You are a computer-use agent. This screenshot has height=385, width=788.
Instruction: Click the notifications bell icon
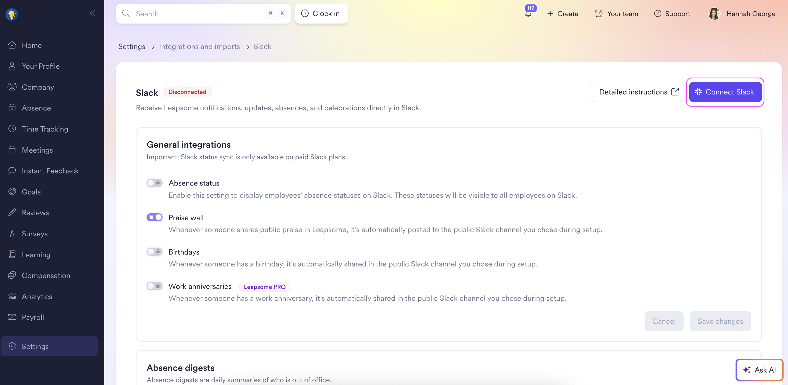(528, 14)
